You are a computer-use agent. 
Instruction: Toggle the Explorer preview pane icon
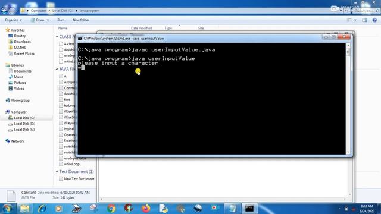(364, 20)
